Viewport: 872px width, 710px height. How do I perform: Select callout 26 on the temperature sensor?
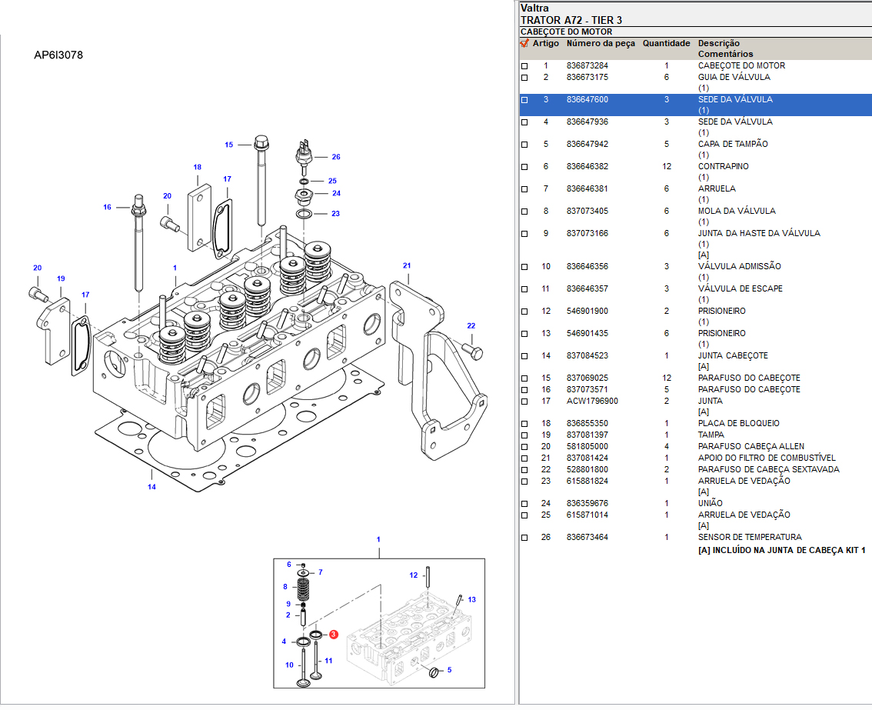click(x=335, y=157)
